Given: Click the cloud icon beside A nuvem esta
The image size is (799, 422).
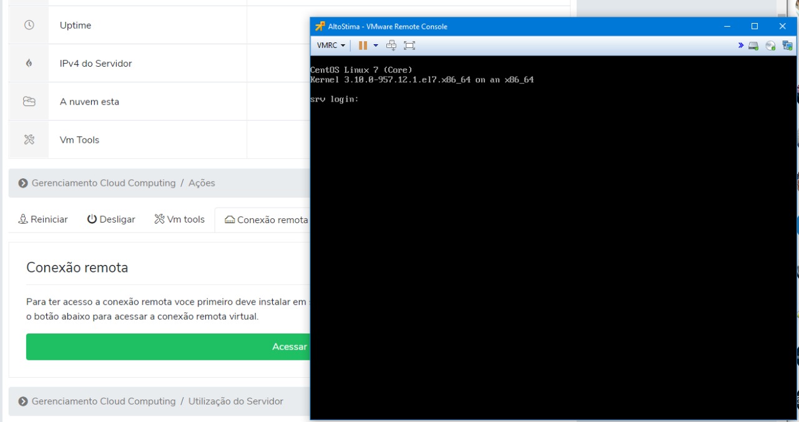Looking at the screenshot, I should pyautogui.click(x=29, y=102).
